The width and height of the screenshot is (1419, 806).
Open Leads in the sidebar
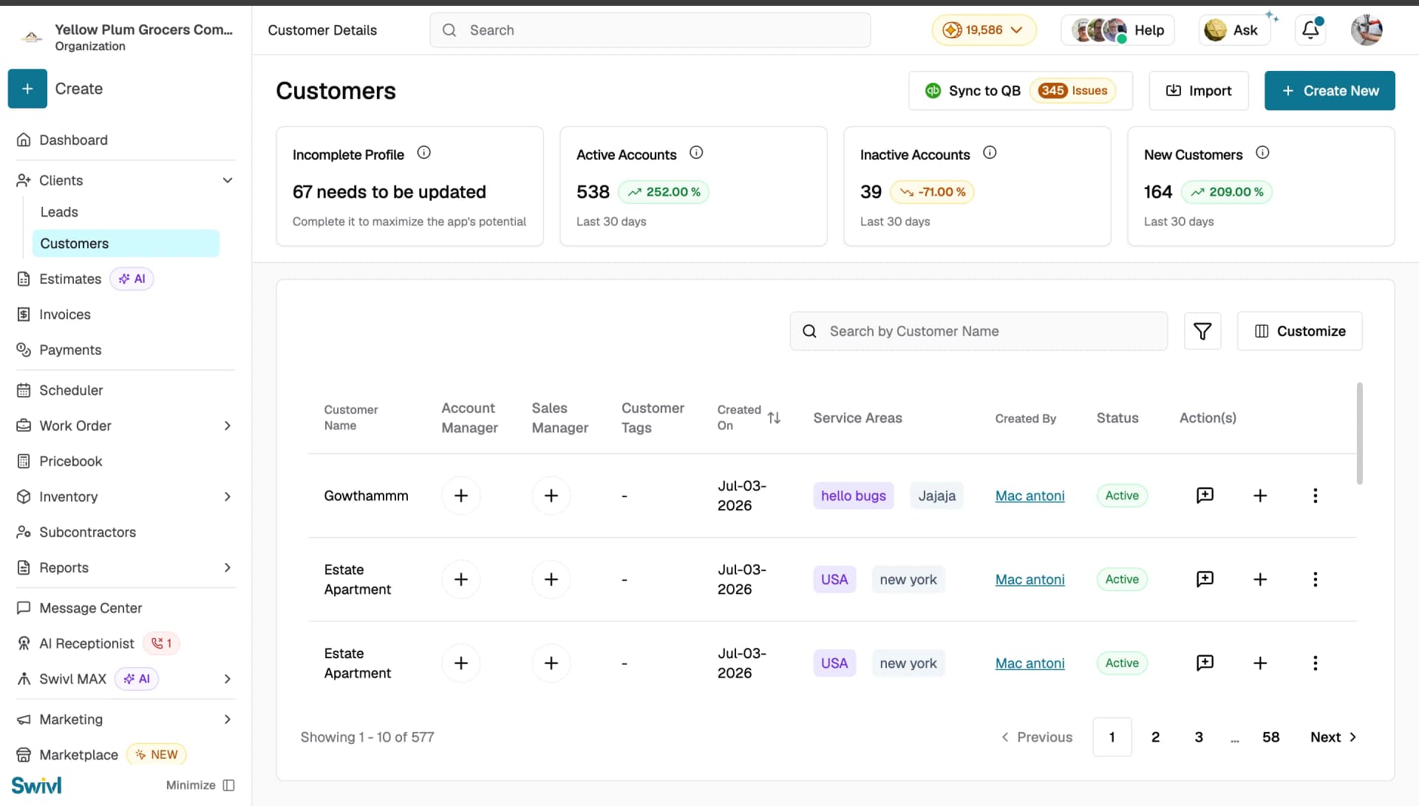(59, 212)
